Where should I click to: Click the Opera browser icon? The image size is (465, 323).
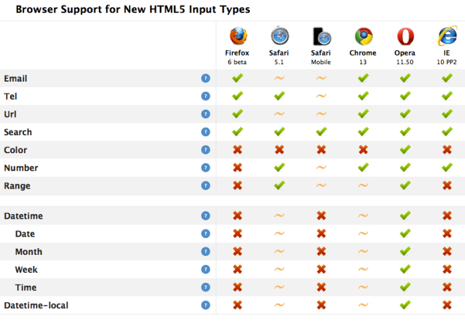(405, 36)
